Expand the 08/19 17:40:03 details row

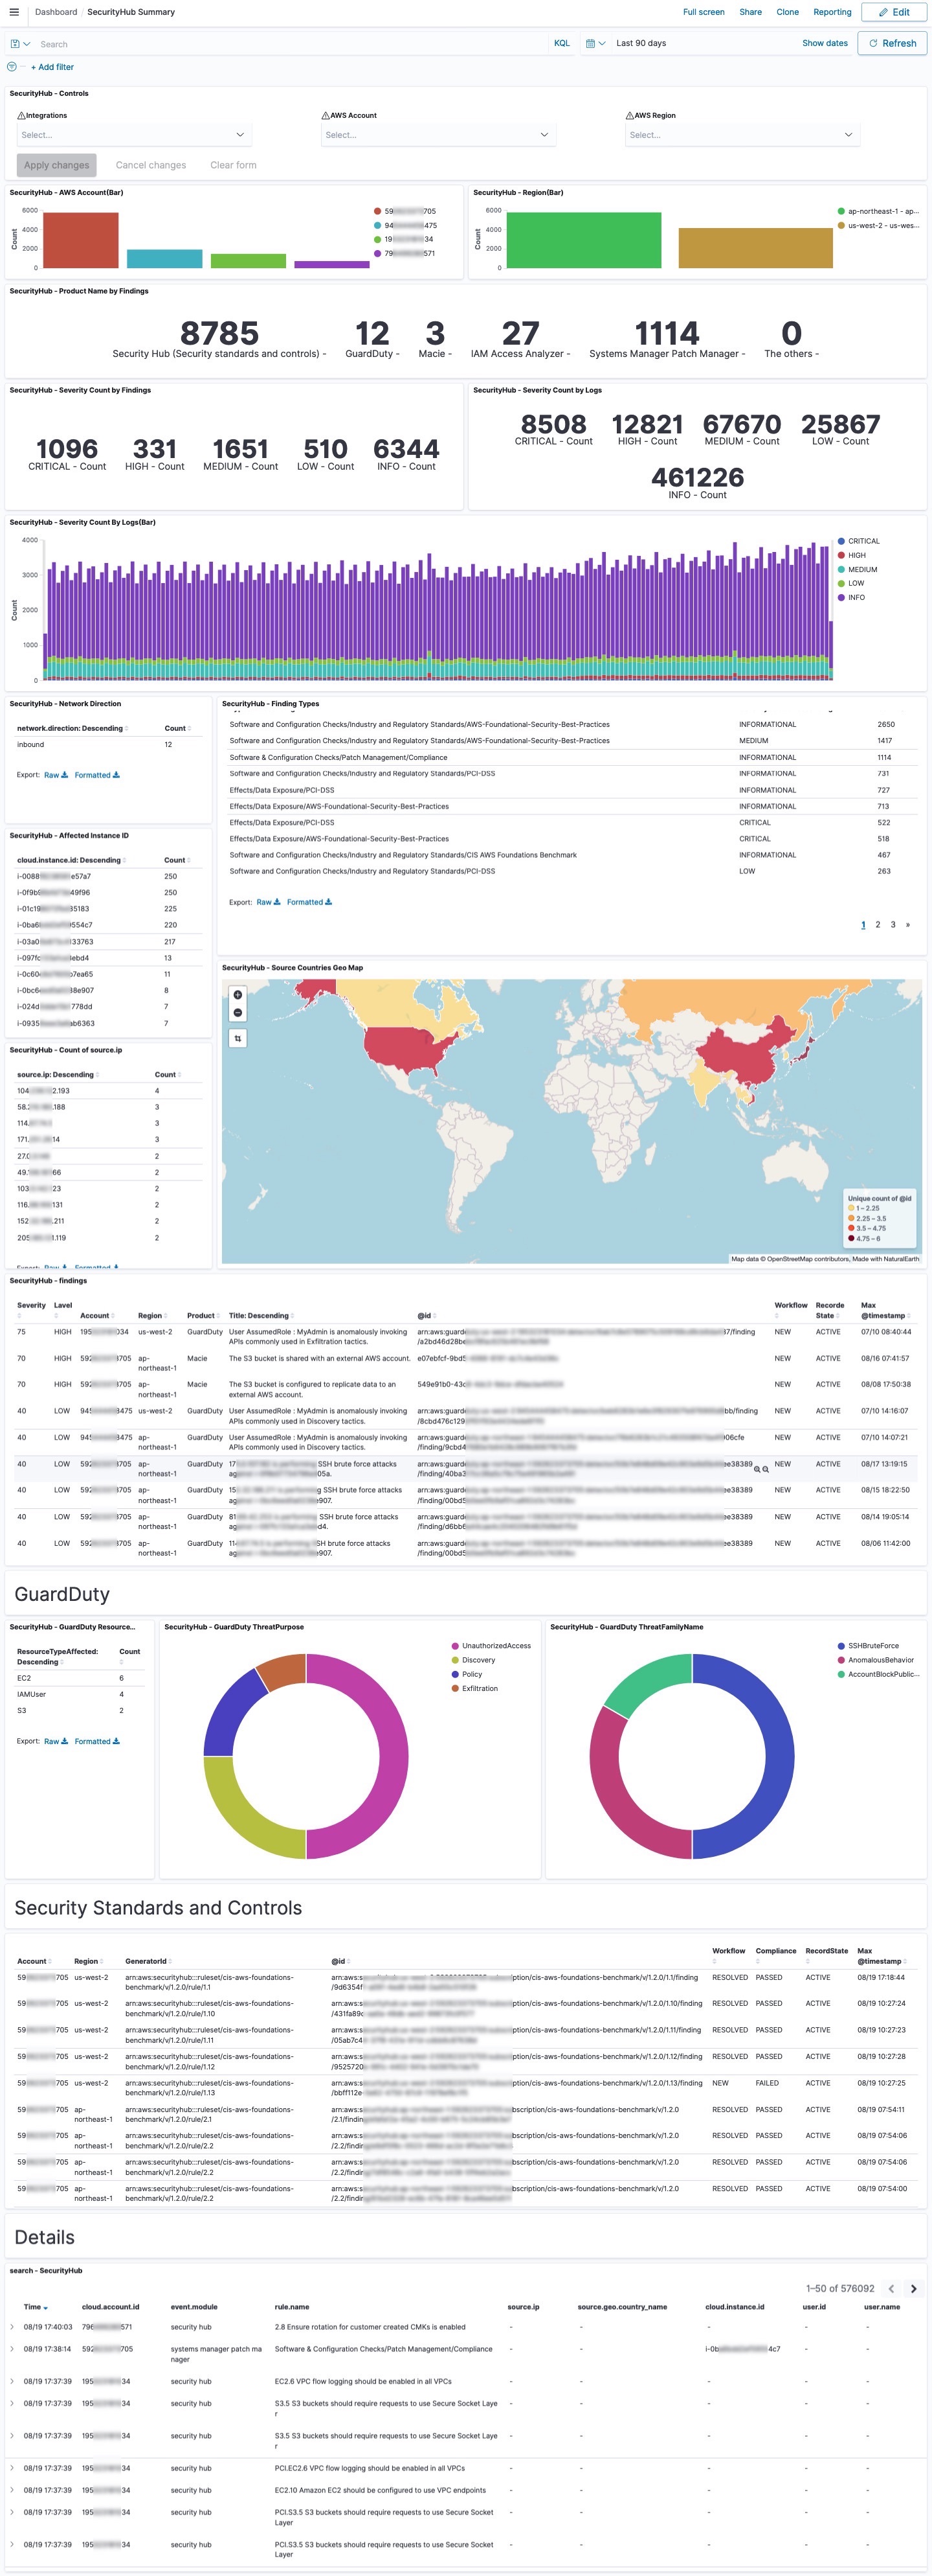[13, 2327]
